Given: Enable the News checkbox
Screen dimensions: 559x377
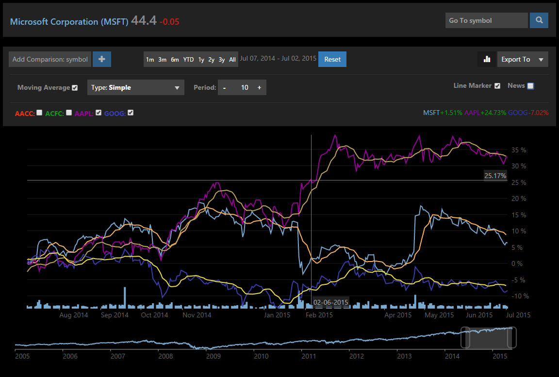Looking at the screenshot, I should 530,86.
